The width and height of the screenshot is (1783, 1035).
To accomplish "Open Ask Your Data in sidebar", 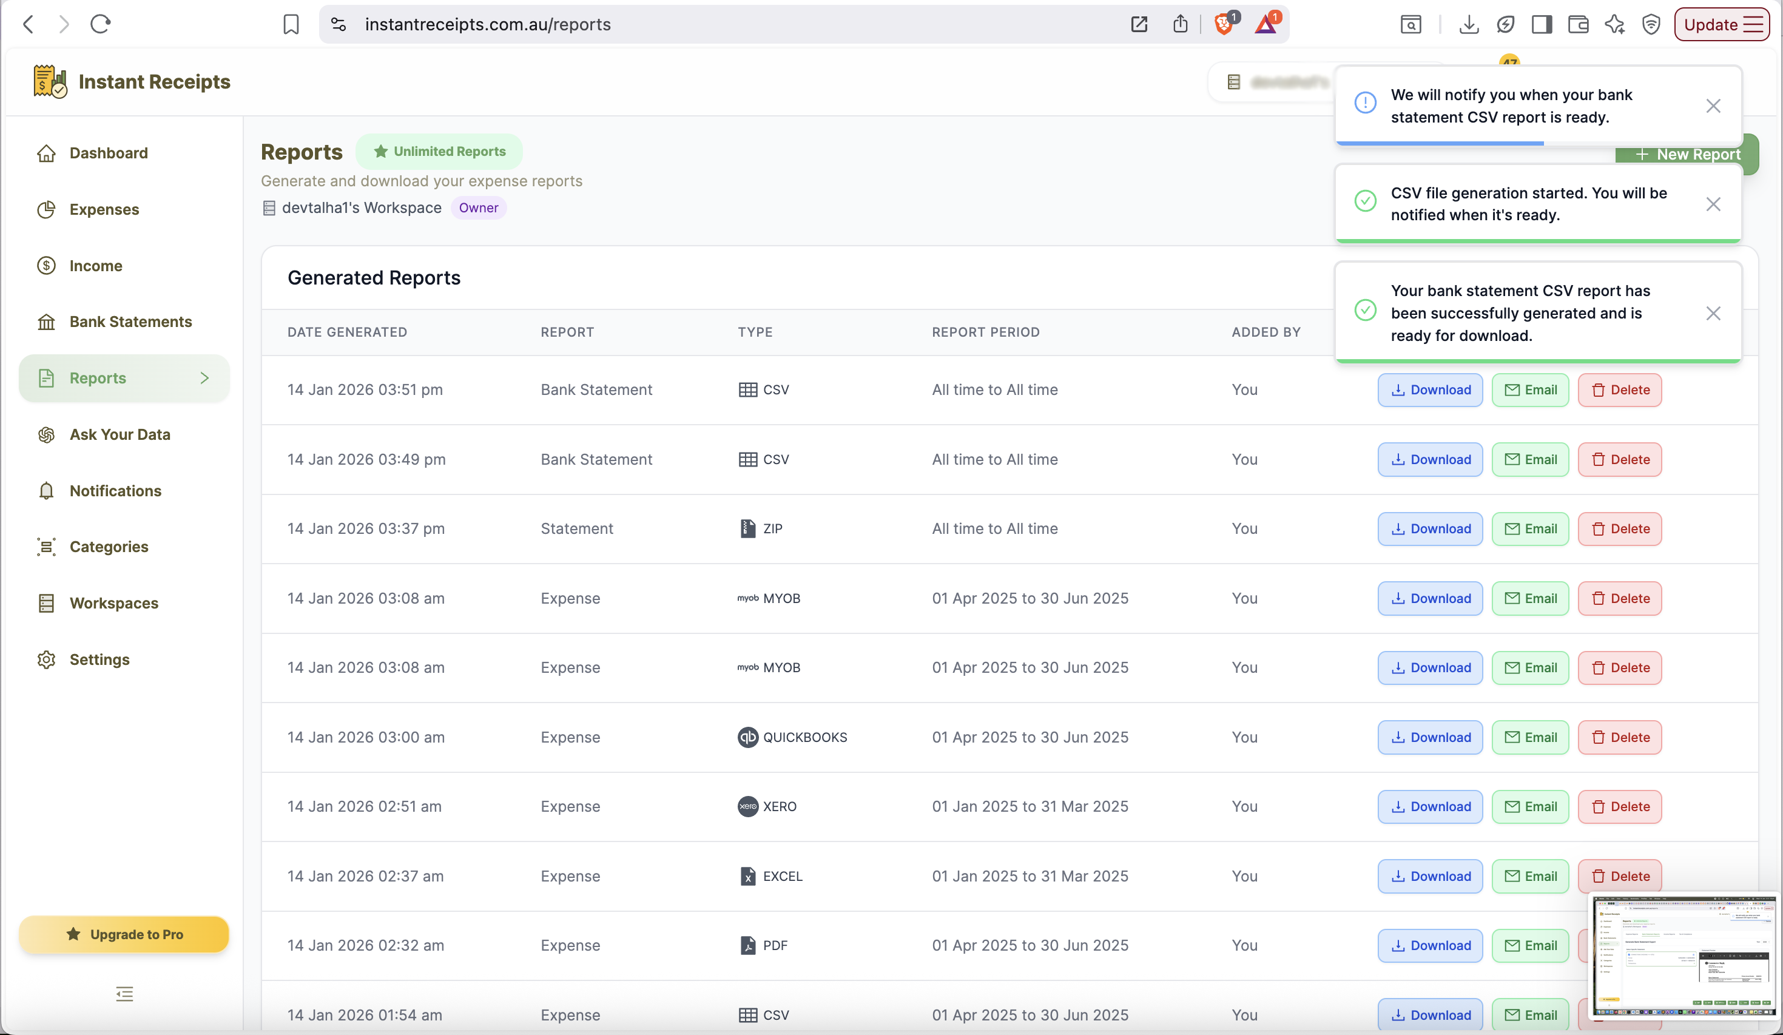I will (124, 434).
